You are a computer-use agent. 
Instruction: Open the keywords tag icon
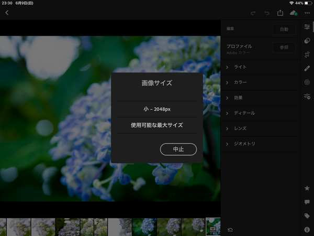tap(307, 216)
